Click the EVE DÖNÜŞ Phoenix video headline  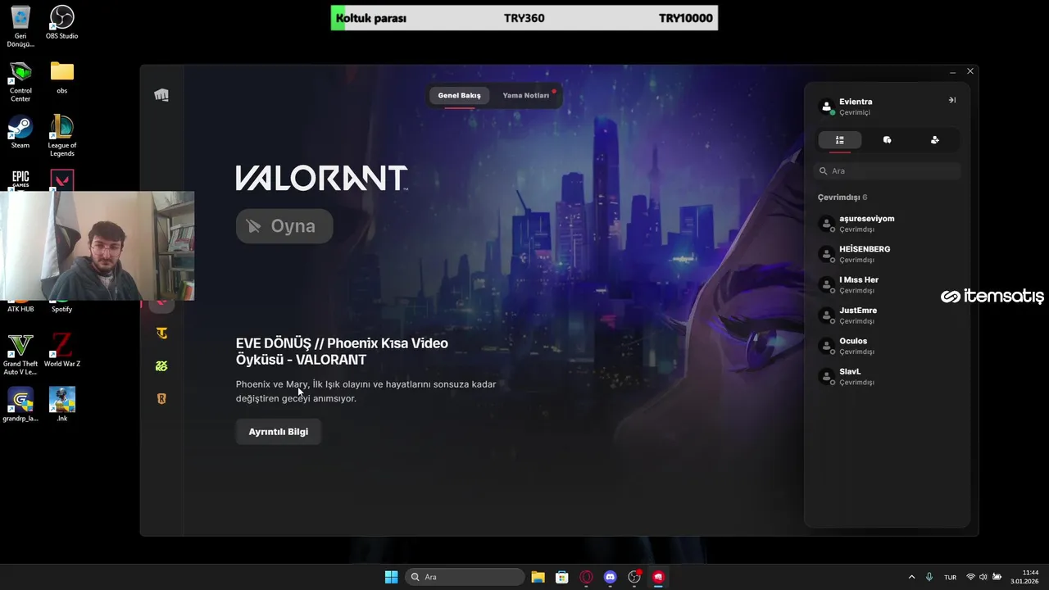(x=342, y=352)
